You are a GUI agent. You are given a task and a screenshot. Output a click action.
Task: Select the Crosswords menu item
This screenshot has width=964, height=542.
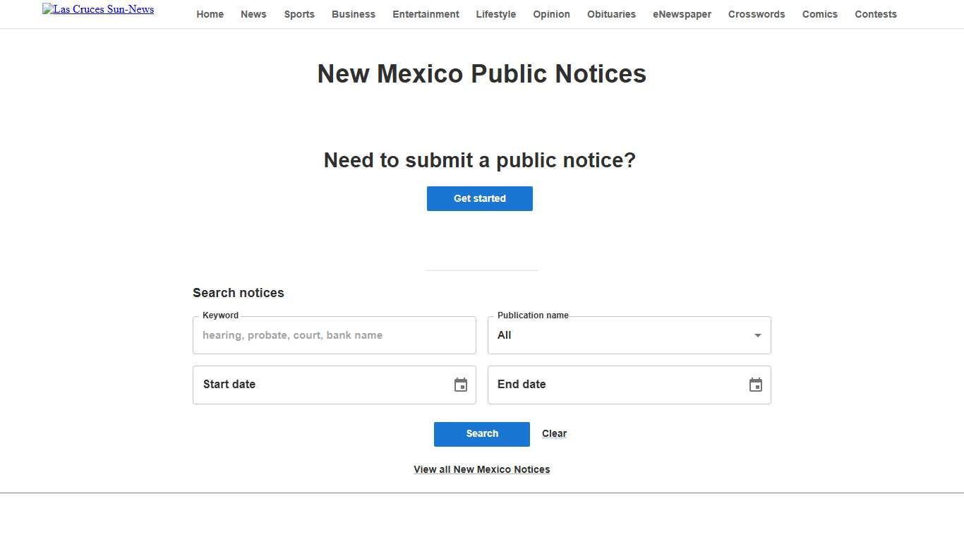pyautogui.click(x=756, y=14)
